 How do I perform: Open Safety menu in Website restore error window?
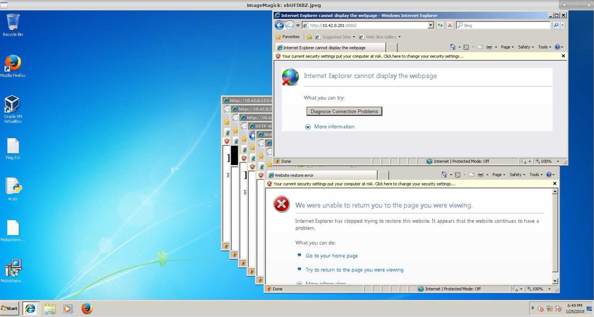point(517,175)
